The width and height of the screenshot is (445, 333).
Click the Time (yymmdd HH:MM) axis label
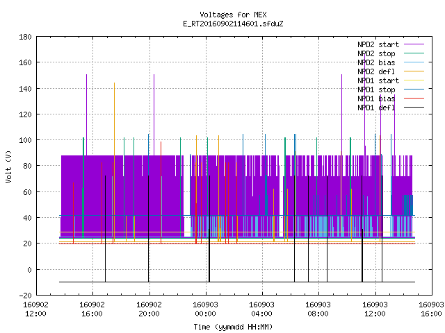coord(233,327)
